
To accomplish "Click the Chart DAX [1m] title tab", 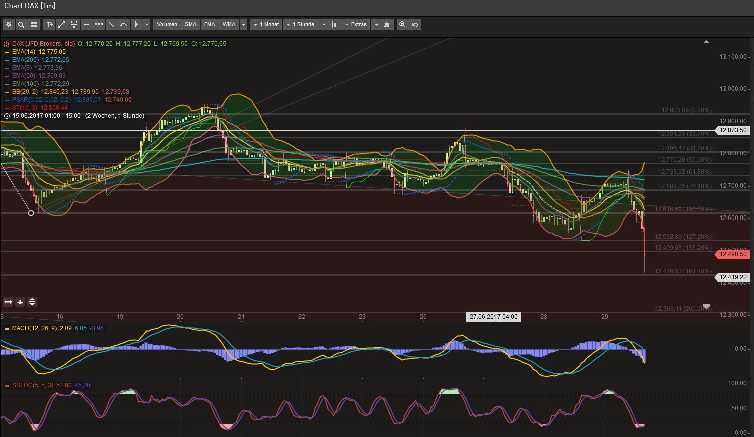I will (x=29, y=6).
